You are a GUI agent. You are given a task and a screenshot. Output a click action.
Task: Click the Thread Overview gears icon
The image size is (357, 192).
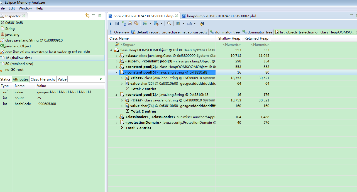point(136,24)
